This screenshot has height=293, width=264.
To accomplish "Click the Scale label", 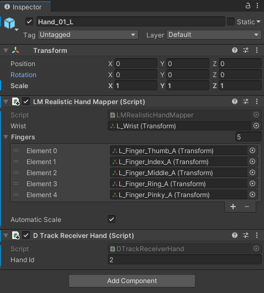I will click(x=19, y=86).
